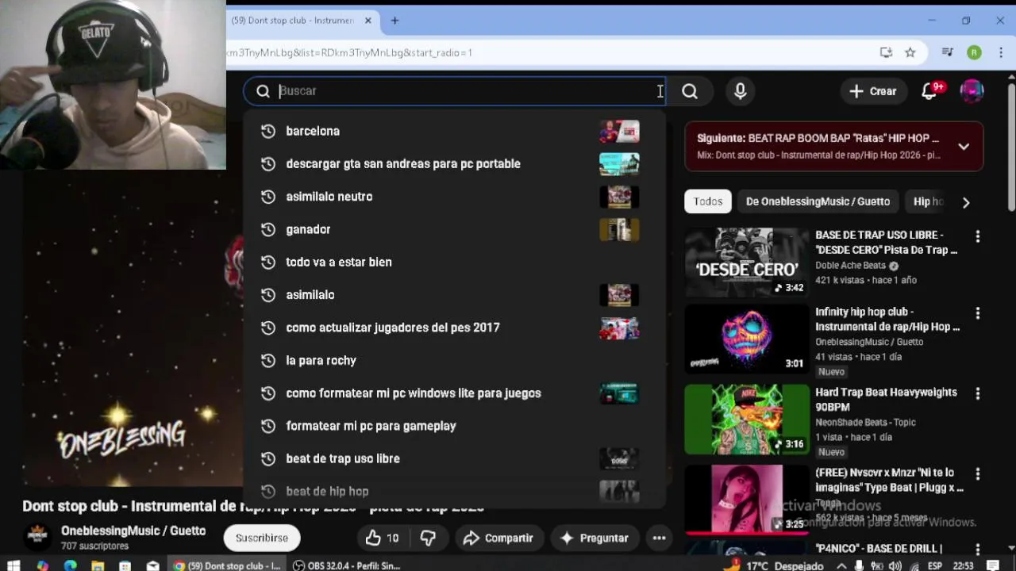Choose 'beat de hip hop' suggestion
This screenshot has width=1016, height=571.
point(454,492)
